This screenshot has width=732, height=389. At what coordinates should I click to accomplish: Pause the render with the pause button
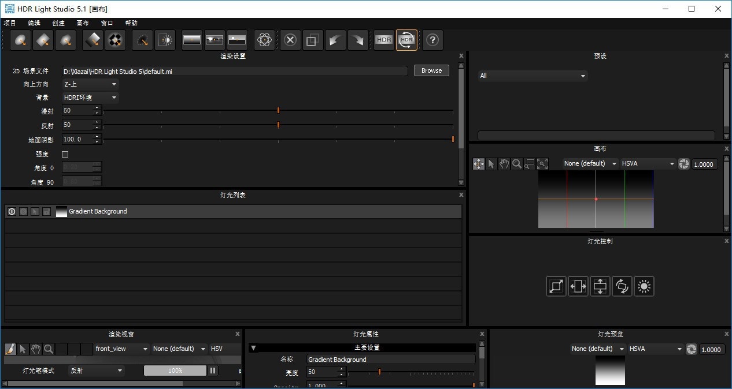[213, 371]
